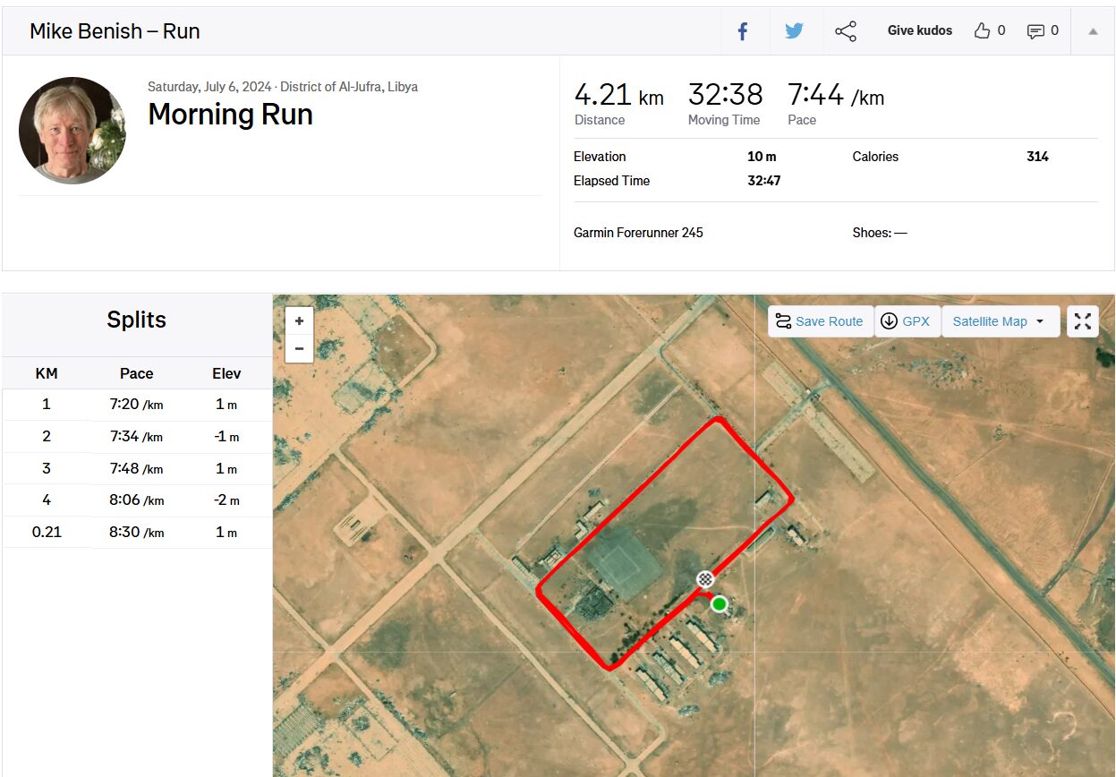Enter fullscreen map view
This screenshot has width=1116, height=777.
pos(1083,321)
